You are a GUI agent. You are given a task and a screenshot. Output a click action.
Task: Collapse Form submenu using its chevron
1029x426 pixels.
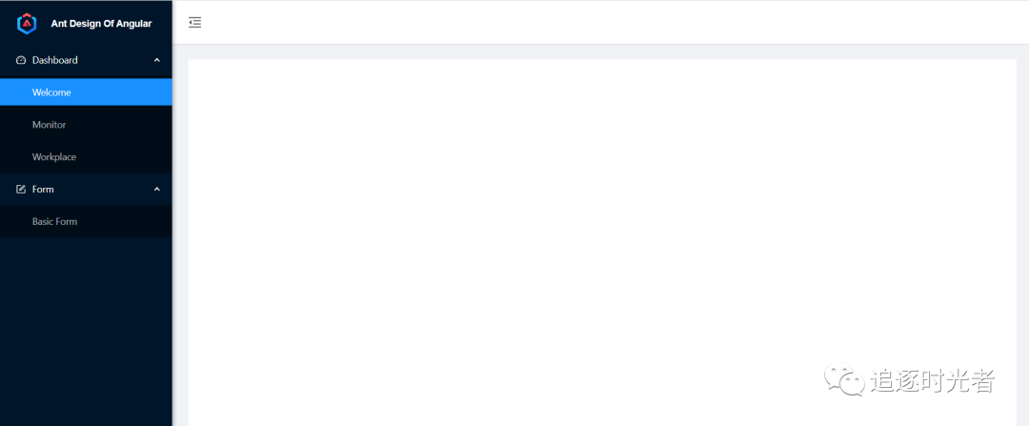point(157,189)
